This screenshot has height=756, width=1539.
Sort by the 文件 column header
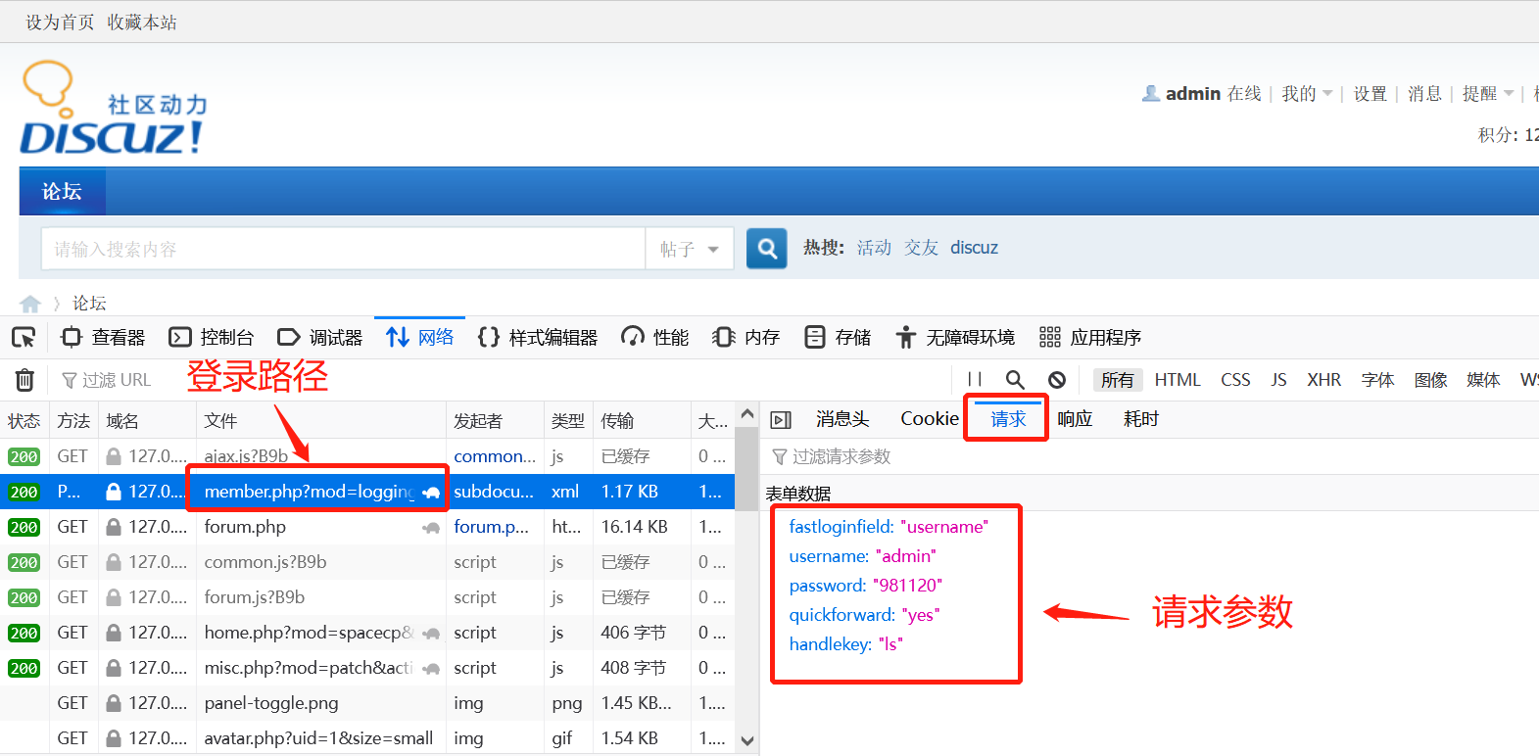click(x=320, y=421)
